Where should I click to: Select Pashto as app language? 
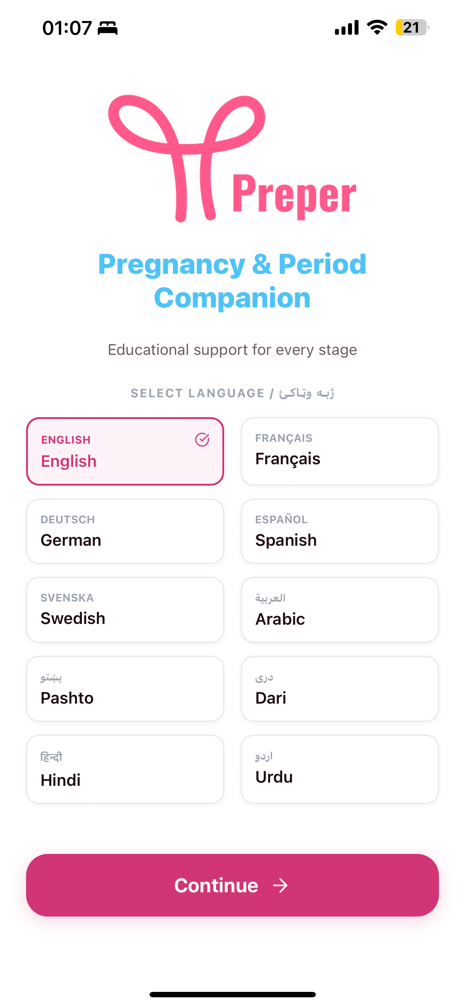(x=125, y=688)
